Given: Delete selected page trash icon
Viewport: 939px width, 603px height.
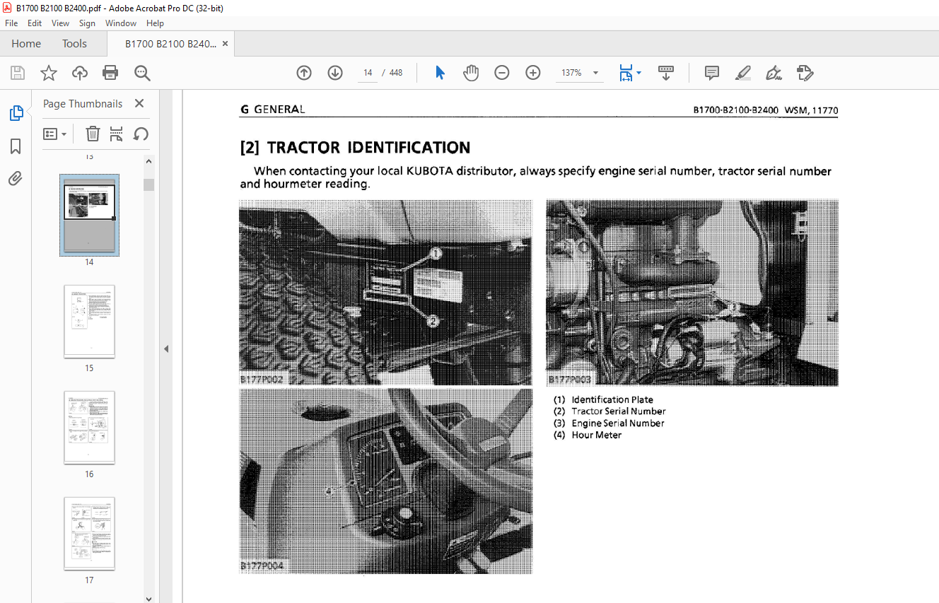Looking at the screenshot, I should tap(93, 134).
